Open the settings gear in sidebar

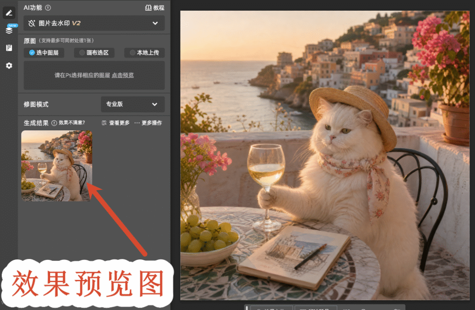click(x=9, y=65)
